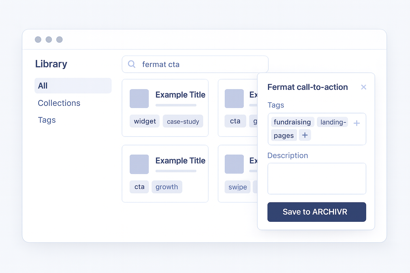Click the first gray window control dot
Image resolution: width=410 pixels, height=273 pixels.
[38, 39]
